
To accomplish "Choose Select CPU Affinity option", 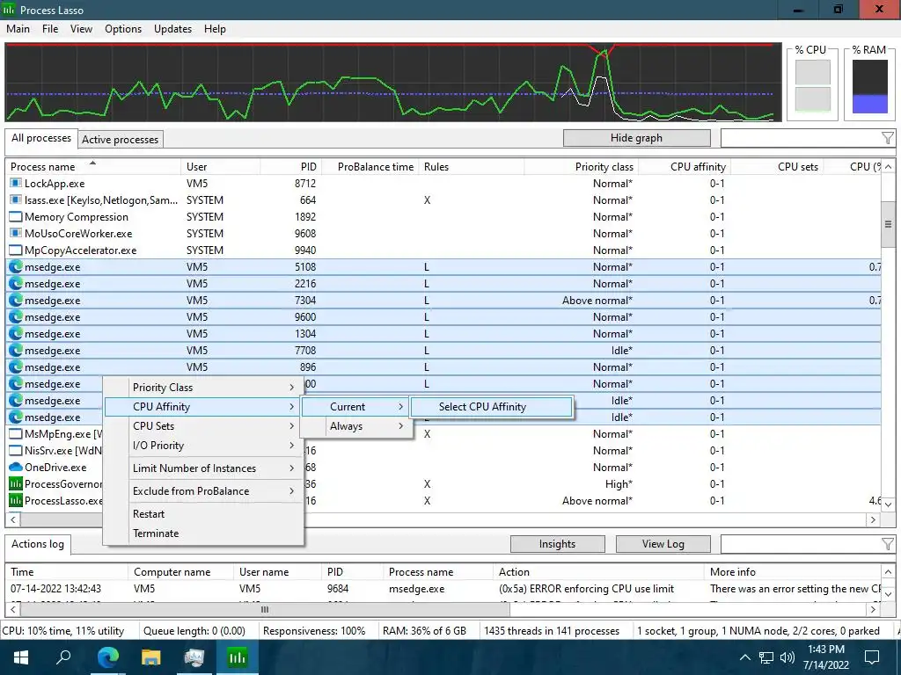I will [x=492, y=407].
